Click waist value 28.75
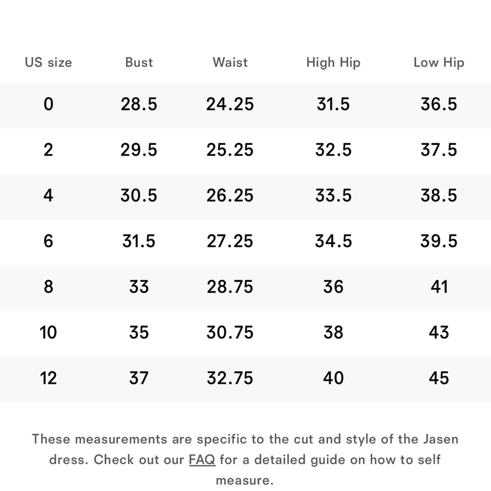Screen dimensions: 491x491 pos(230,287)
